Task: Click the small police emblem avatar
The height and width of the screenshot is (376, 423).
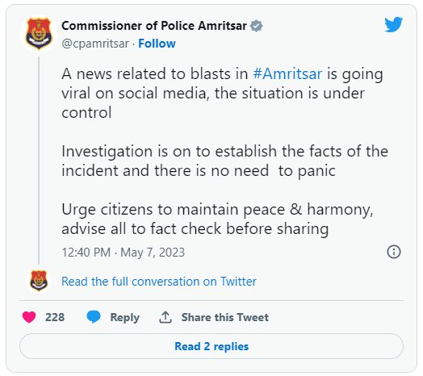Action: pos(39,281)
